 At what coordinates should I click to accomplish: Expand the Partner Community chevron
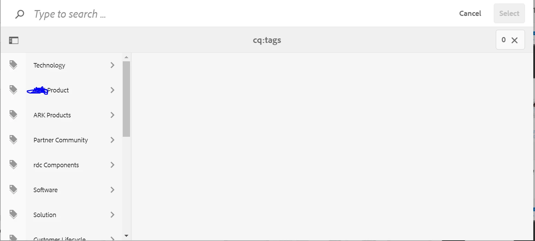[x=112, y=140]
